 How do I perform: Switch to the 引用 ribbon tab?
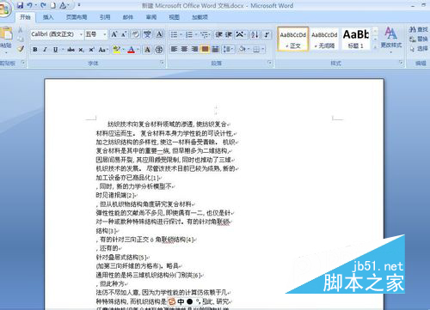pyautogui.click(x=105, y=17)
